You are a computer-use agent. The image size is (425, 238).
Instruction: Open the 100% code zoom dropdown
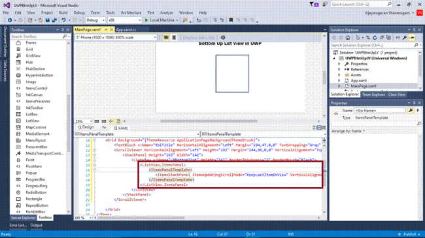tap(83, 218)
